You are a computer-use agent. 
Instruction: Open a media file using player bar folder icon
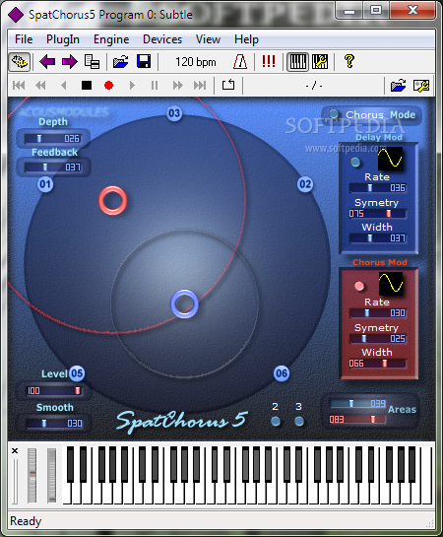click(x=399, y=86)
